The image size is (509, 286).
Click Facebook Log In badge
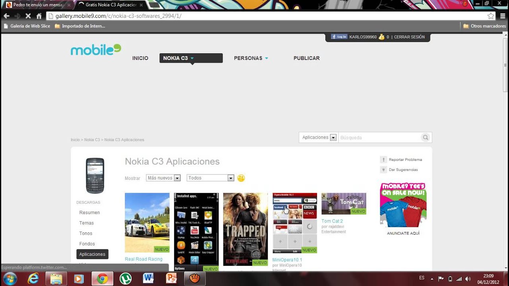(x=339, y=37)
